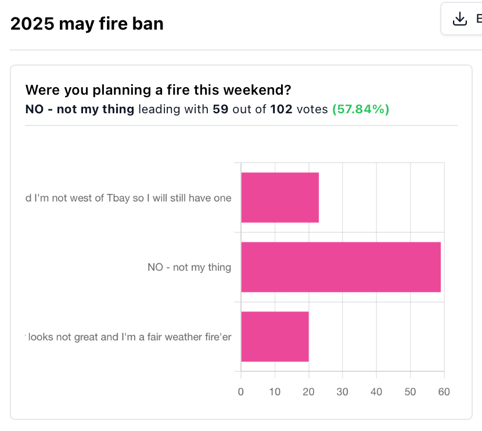Screen dimensions: 482x431
Task: Click the question 'Were you planning a fire this weekend?'
Action: click(x=158, y=90)
